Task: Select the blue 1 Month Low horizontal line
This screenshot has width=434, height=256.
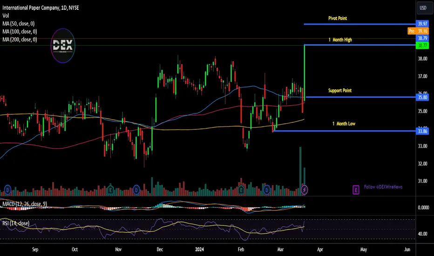Action: (x=344, y=131)
